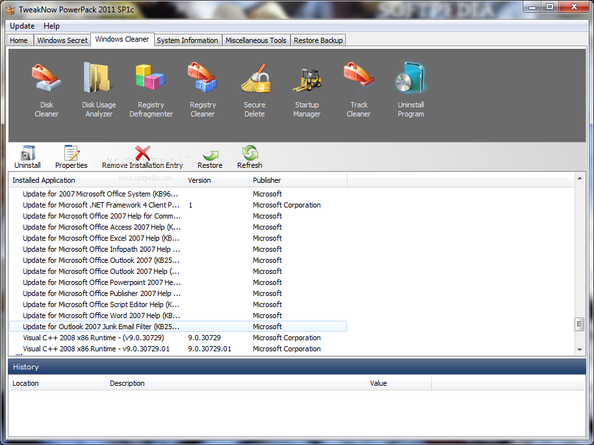This screenshot has height=445, width=594.
Task: Select Update for Microsoft Office Word 2007 Help
Action: 177,316
